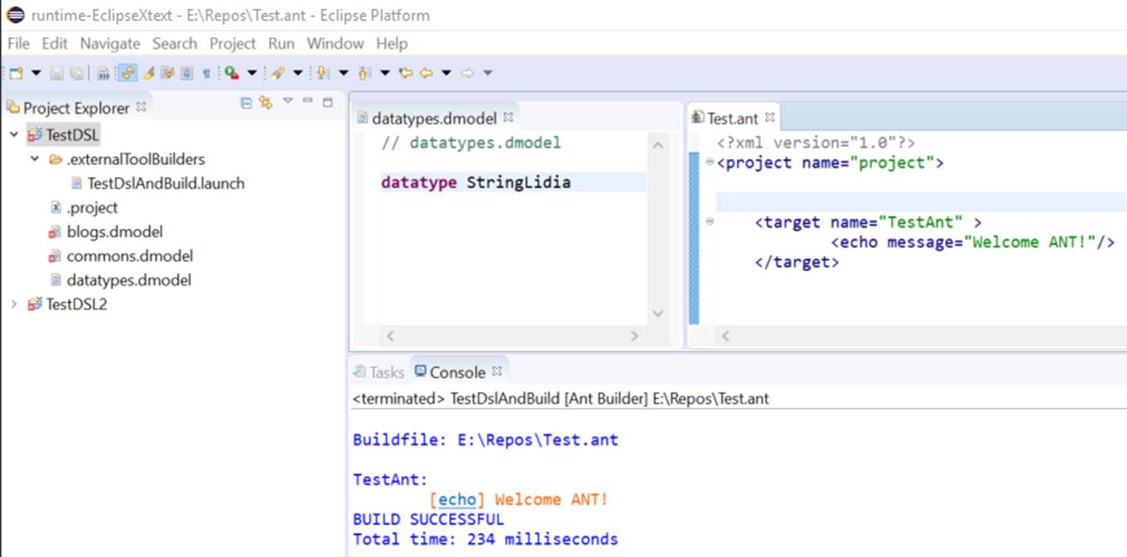Select TestDslAndBuild.launch file in tree
This screenshot has width=1127, height=557.
coord(166,183)
